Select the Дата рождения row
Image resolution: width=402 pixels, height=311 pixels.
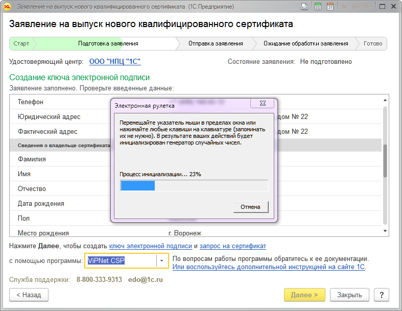196,204
